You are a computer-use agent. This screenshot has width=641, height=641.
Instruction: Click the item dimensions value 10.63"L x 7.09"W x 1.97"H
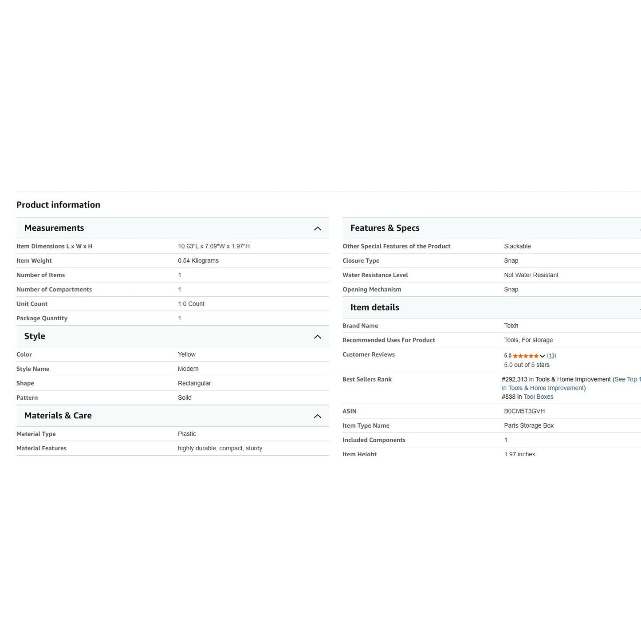214,246
